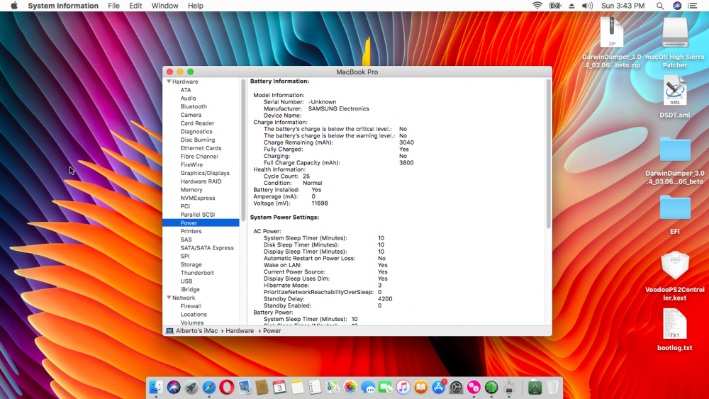This screenshot has height=399, width=709.
Task: Open Trash in the dock
Action: pos(552,387)
